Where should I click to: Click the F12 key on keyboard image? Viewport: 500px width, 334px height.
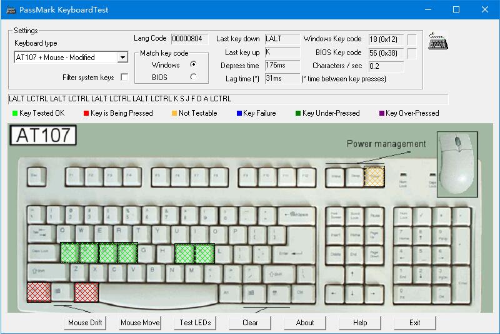[306, 177]
